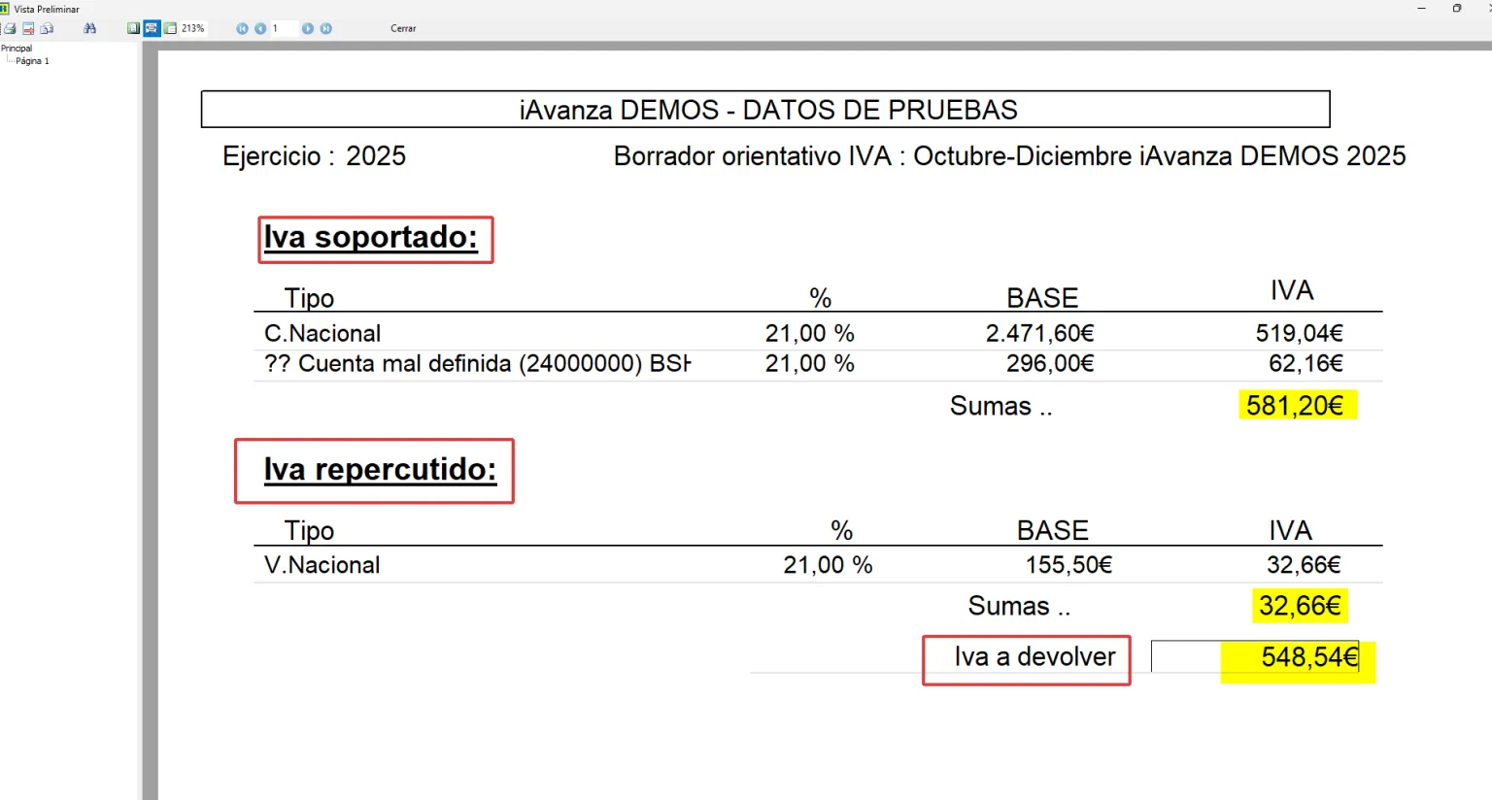Click the page number field
Viewport: 1492px width, 800px height.
coord(284,28)
